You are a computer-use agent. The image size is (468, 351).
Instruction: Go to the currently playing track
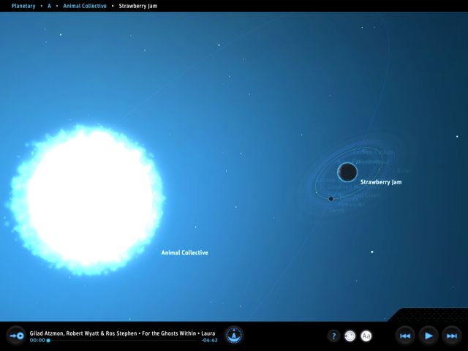pos(16,336)
